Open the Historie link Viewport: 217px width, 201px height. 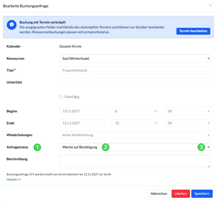pyautogui.click(x=14, y=179)
